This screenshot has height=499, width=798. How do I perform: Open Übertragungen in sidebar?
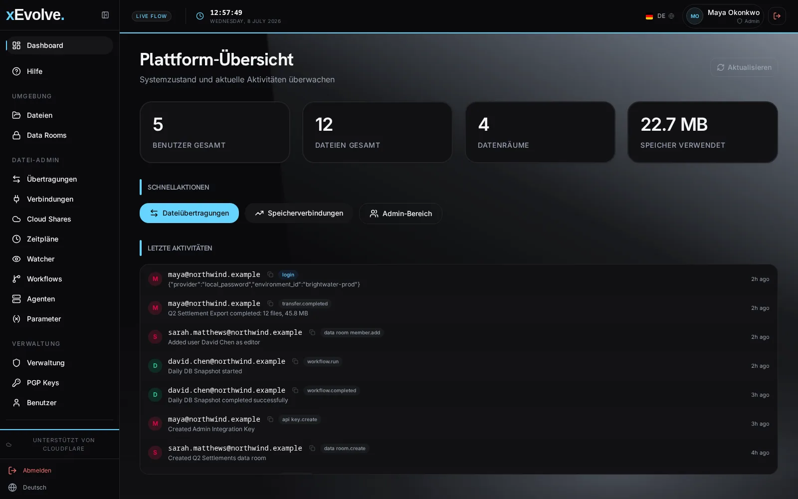[59, 179]
